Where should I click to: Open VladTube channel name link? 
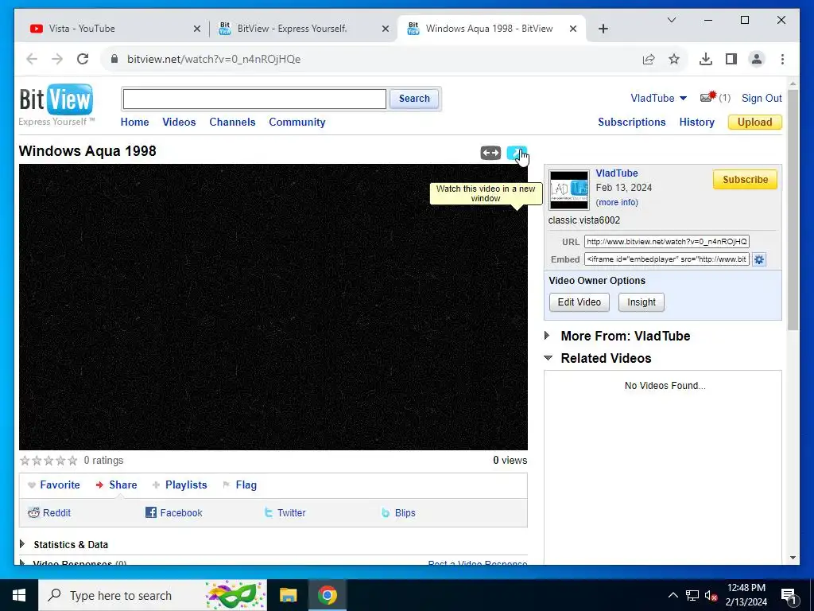617,173
